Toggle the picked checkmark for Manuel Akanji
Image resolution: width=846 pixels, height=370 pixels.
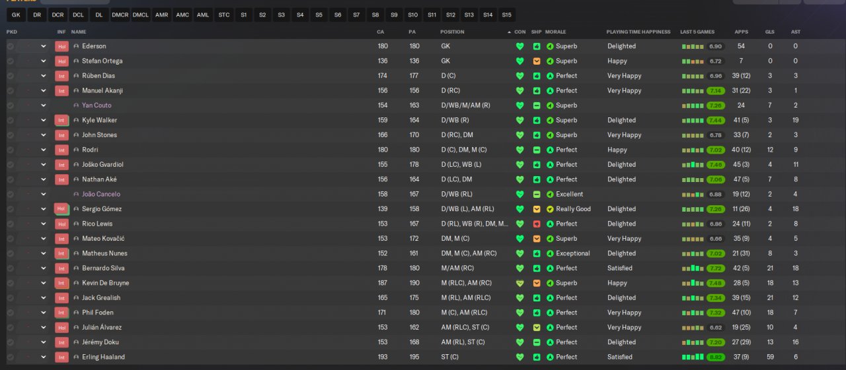(x=10, y=91)
